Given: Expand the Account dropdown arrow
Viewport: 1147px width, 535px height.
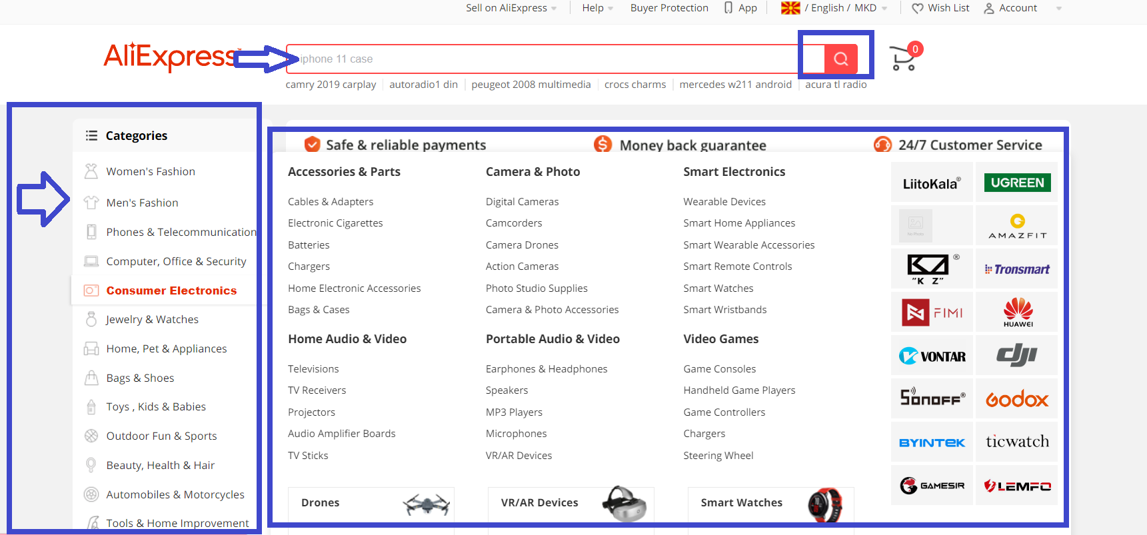Looking at the screenshot, I should click(x=1059, y=9).
